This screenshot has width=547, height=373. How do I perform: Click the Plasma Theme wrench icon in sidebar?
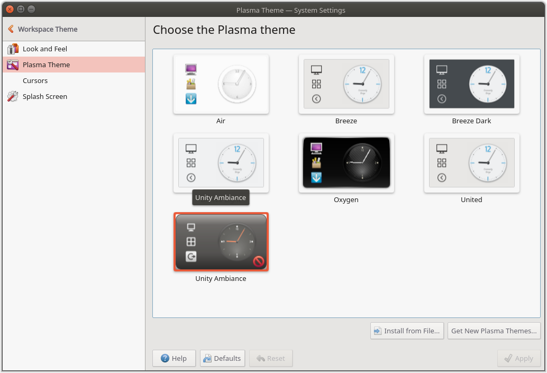click(x=13, y=65)
